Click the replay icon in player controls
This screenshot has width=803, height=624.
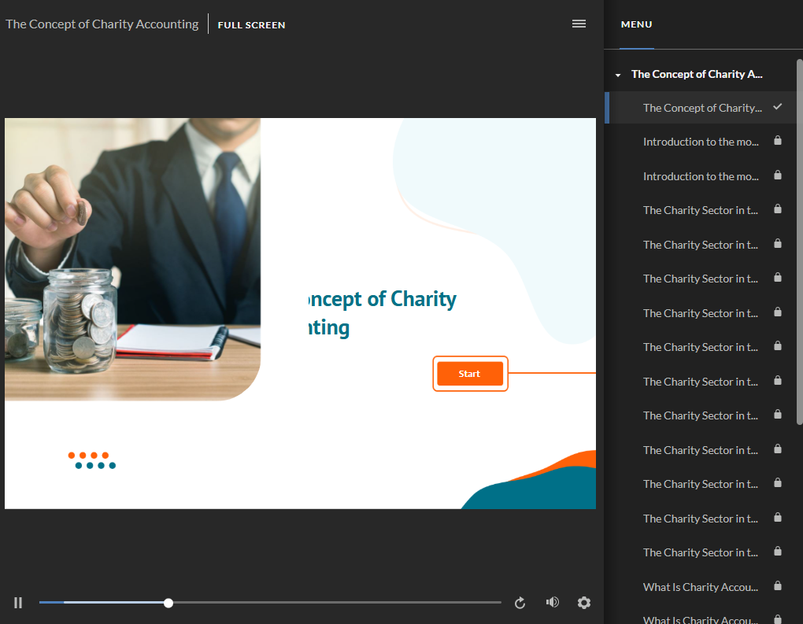coord(520,603)
